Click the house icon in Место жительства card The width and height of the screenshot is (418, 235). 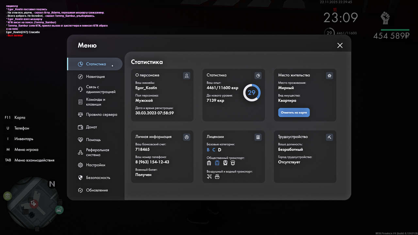point(330,75)
